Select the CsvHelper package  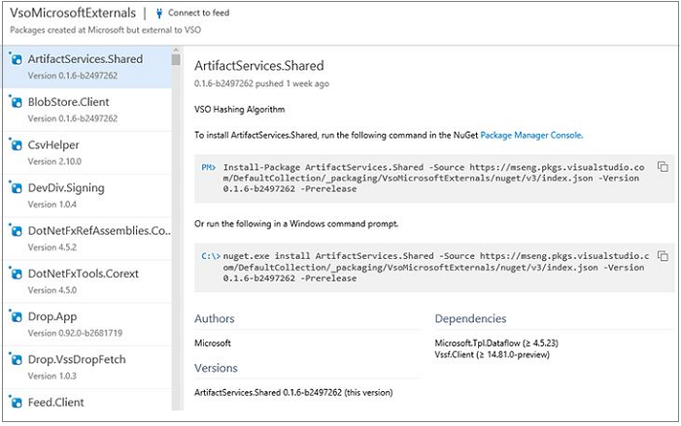(87, 152)
